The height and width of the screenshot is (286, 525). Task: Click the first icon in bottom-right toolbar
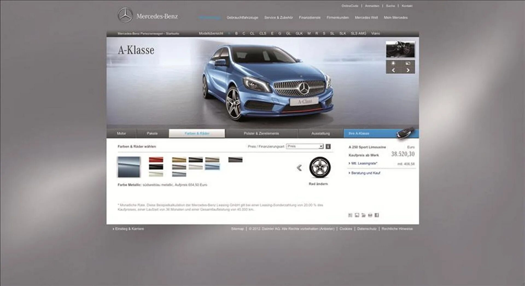pos(350,215)
